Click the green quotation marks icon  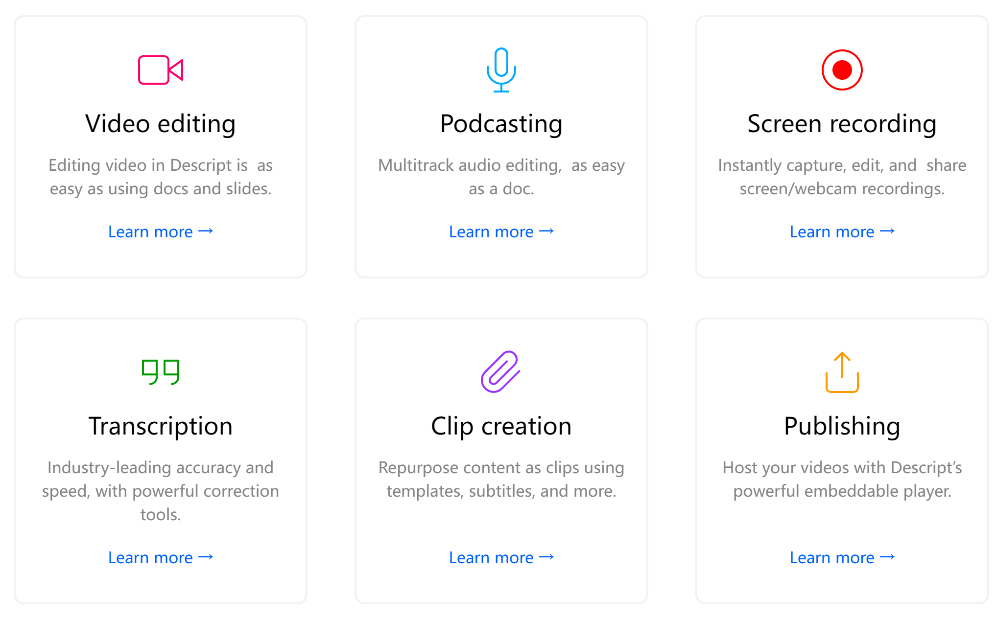(x=160, y=372)
